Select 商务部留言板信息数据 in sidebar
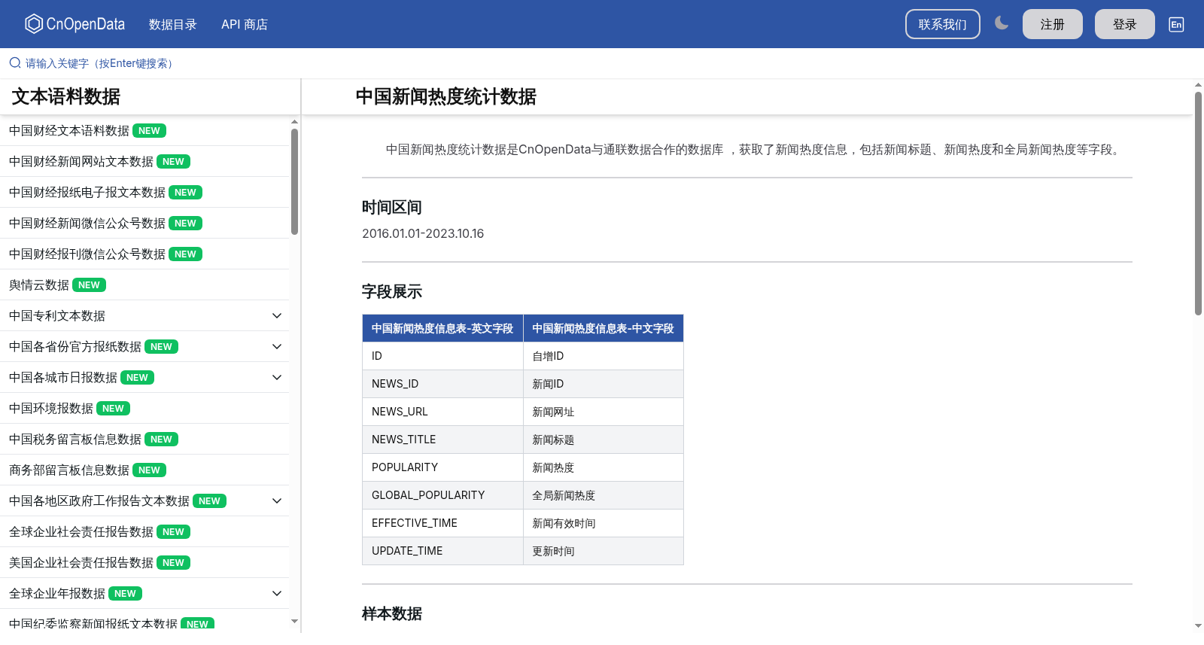The height and width of the screenshot is (645, 1204). click(69, 470)
